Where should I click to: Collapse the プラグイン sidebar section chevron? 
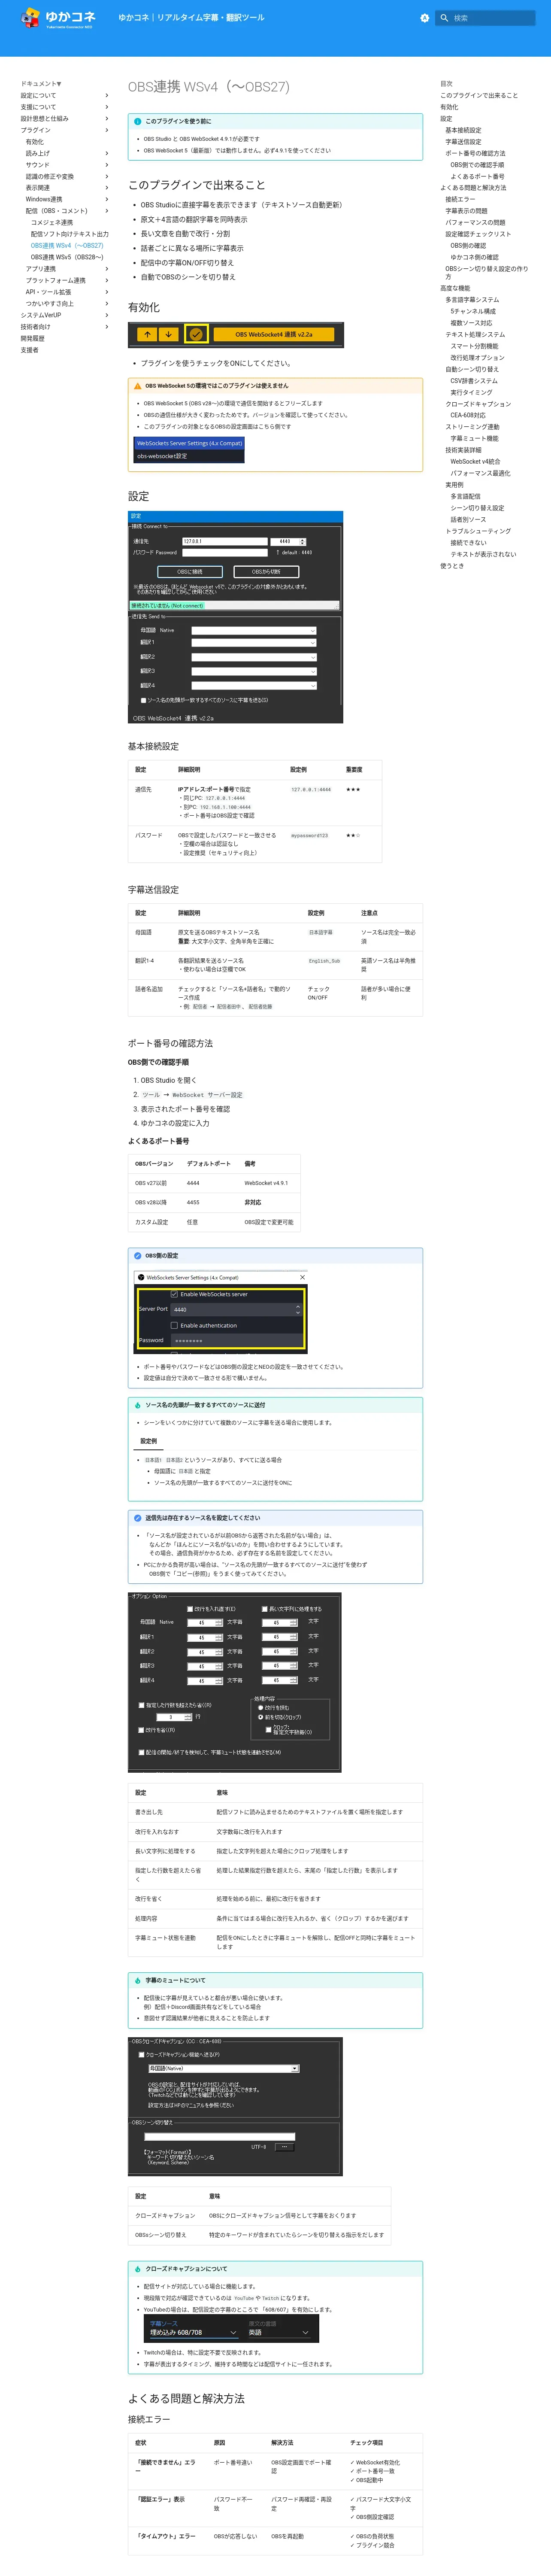(x=107, y=130)
